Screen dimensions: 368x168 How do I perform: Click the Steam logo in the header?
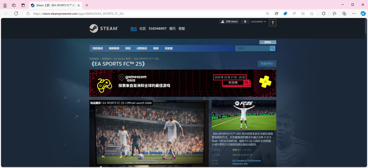pyautogui.click(x=104, y=28)
